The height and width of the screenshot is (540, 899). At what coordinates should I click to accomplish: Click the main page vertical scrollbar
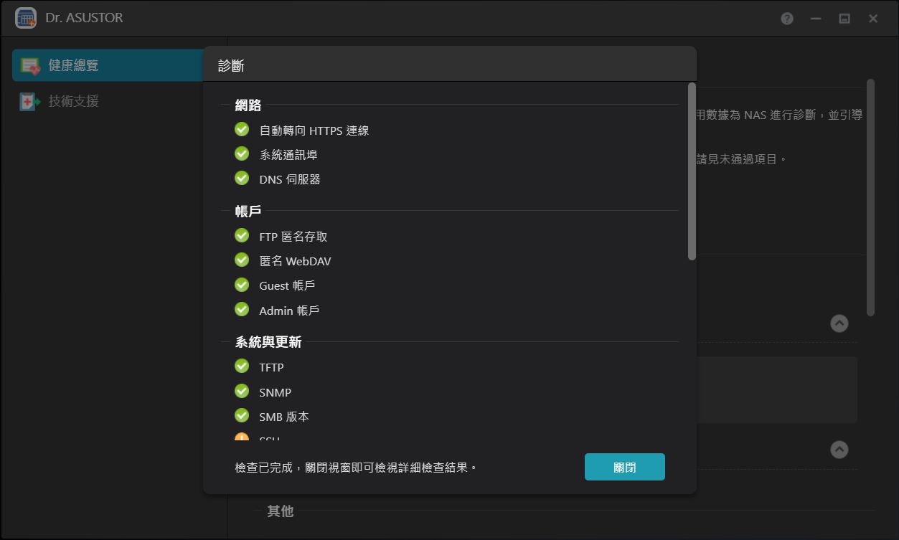pos(870,197)
